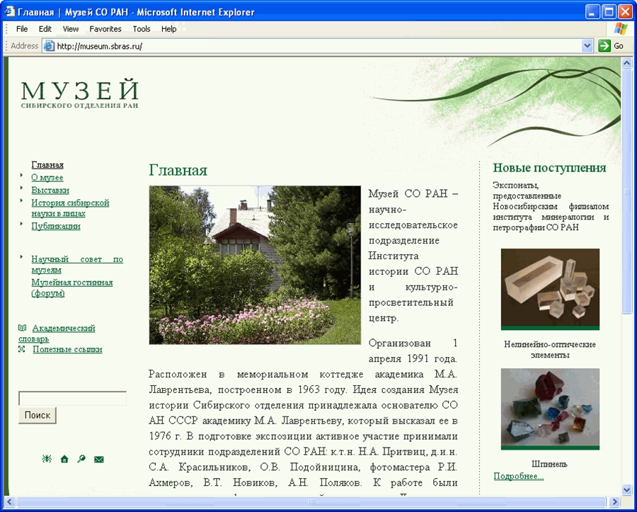Click the horizontal scrollbar thumb

(311, 501)
